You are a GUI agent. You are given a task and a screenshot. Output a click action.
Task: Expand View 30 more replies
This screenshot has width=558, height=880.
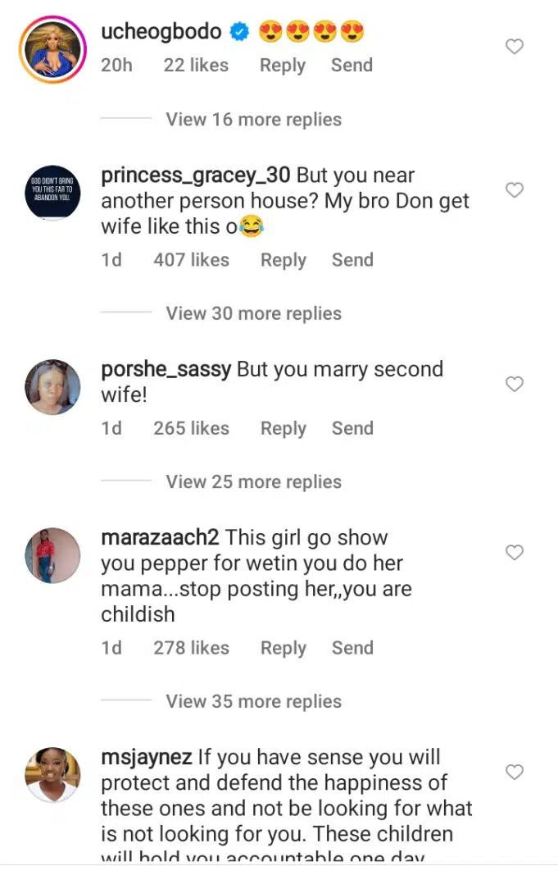253,313
